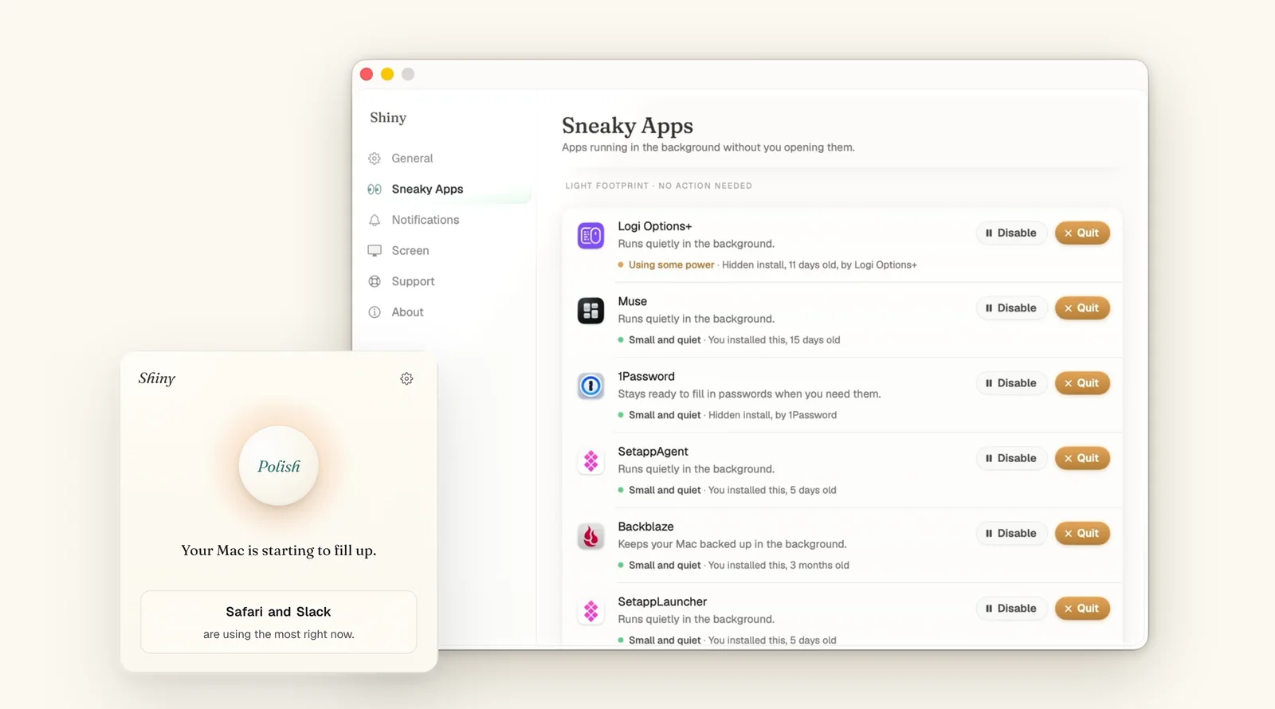Quit Logi Options+
1275x709 pixels.
click(1082, 233)
